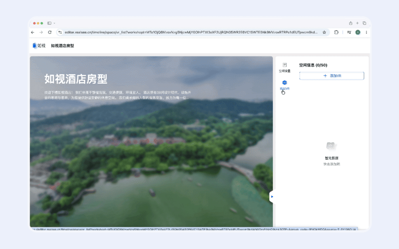Open site info icon in address bar
The image size is (399, 249).
[60, 32]
